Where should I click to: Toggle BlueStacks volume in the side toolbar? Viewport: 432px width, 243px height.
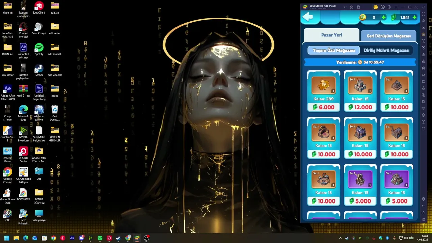[x=424, y=21]
